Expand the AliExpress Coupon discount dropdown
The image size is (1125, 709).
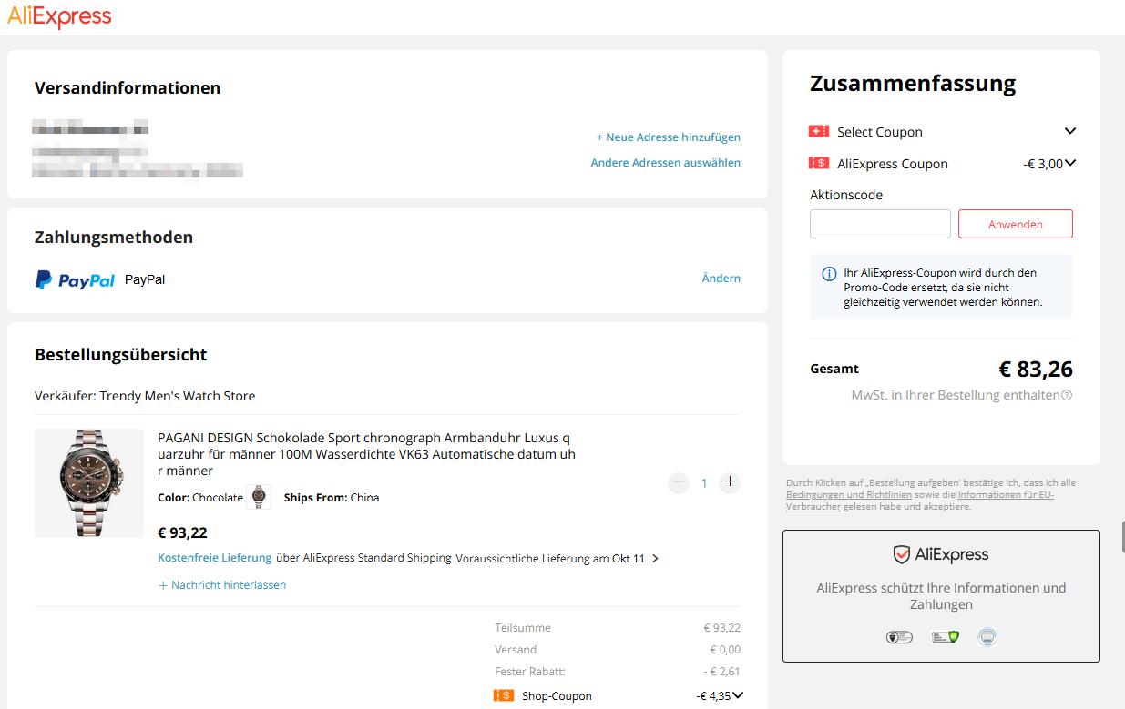click(1070, 163)
